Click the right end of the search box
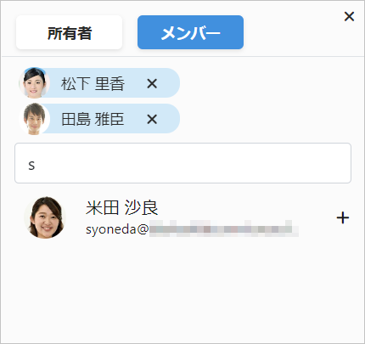 340,163
